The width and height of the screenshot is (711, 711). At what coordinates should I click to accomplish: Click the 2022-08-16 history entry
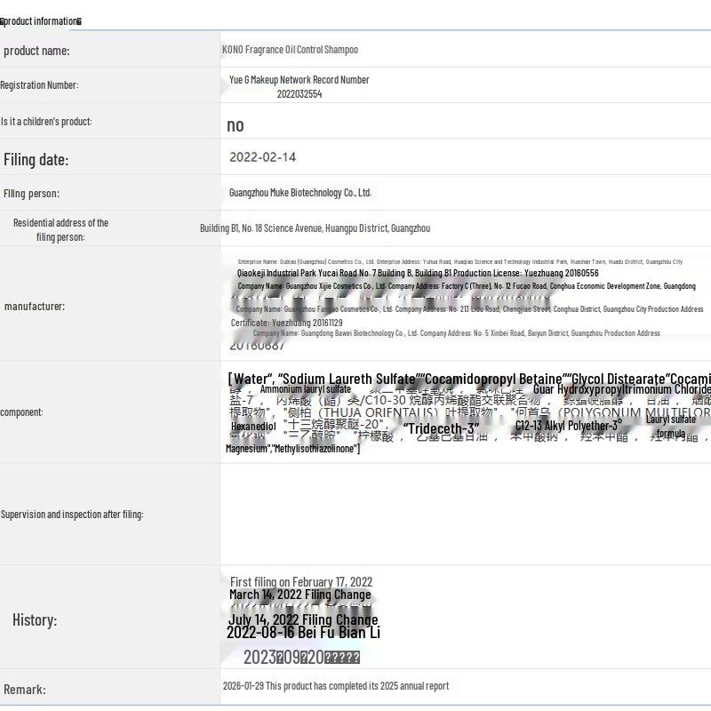click(x=303, y=632)
